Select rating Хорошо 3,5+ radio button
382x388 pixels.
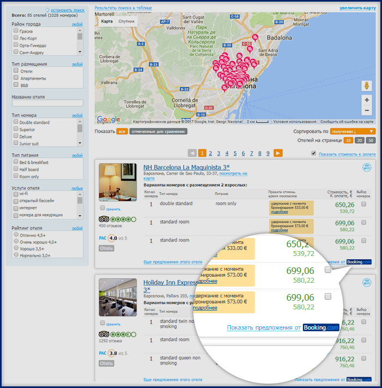(16, 248)
